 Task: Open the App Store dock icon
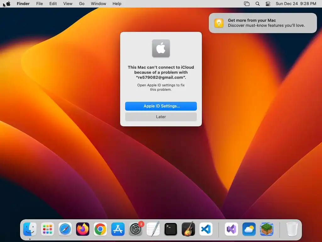coord(118,229)
